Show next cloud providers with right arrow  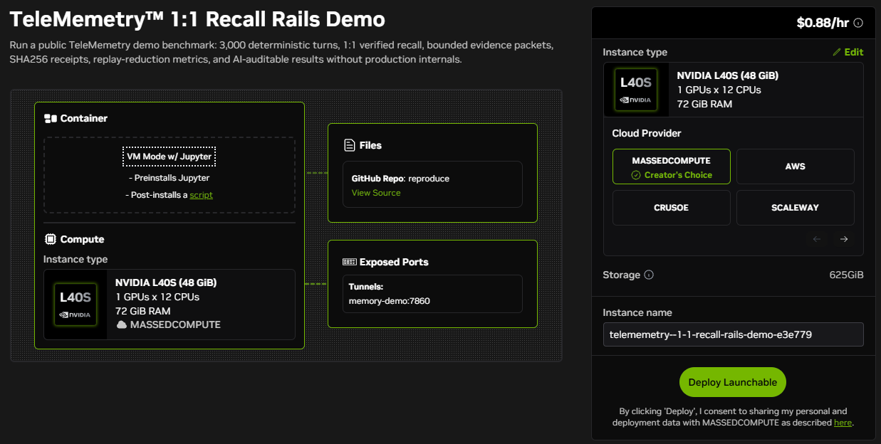point(844,239)
